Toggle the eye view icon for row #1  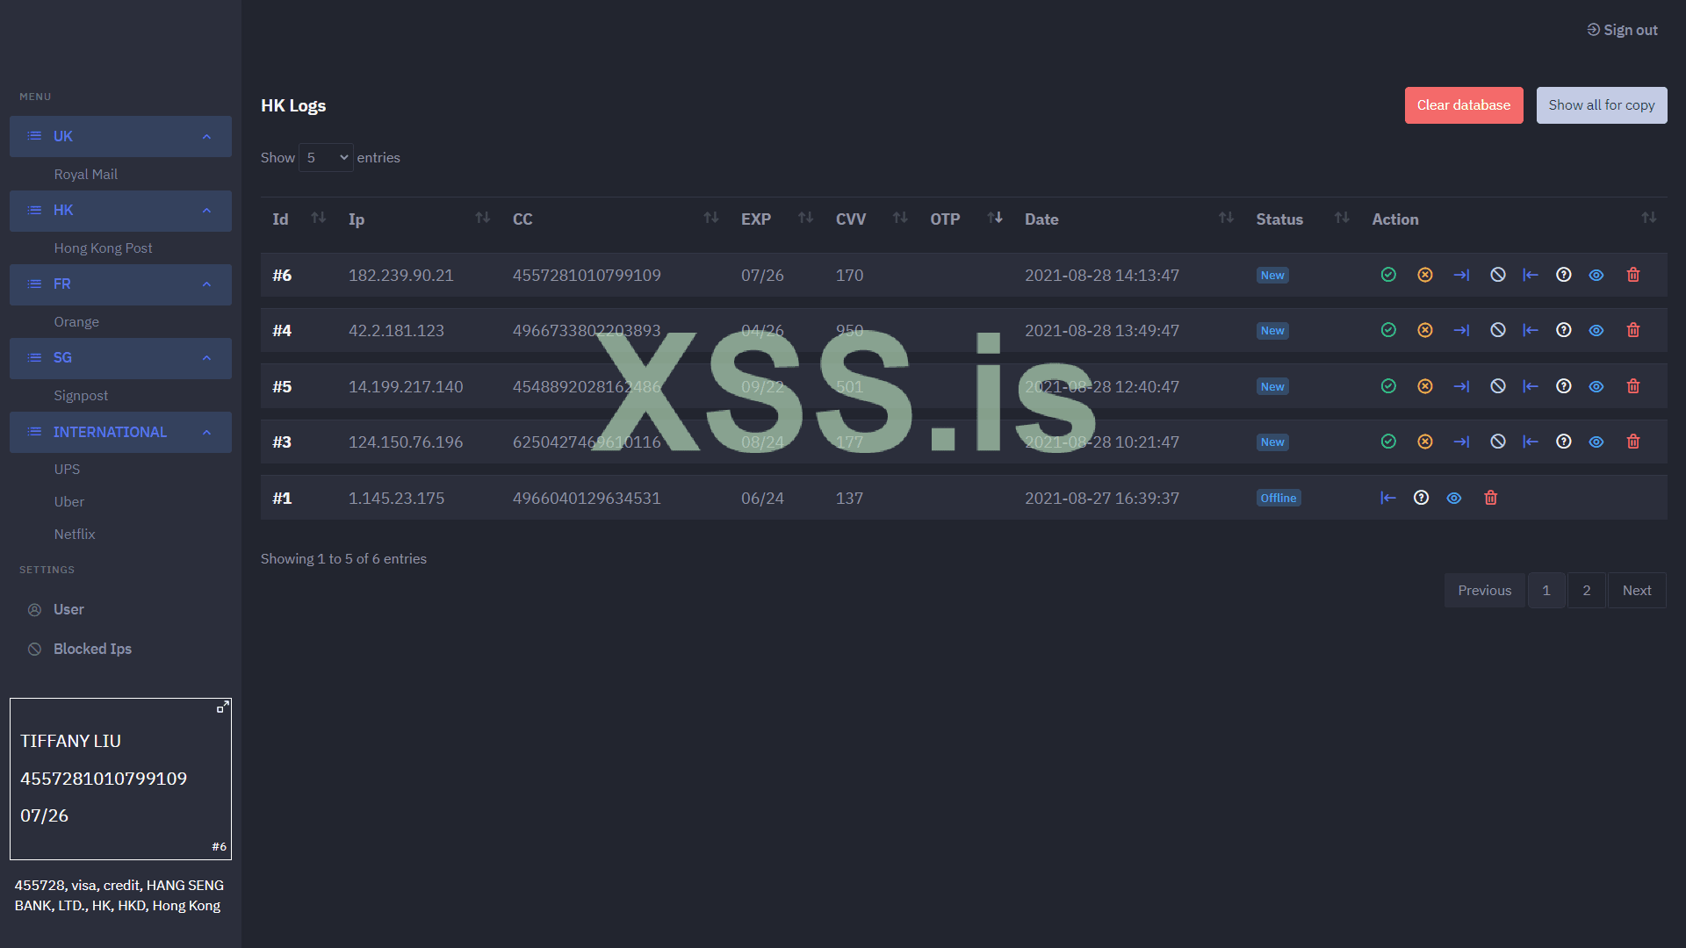coord(1454,498)
